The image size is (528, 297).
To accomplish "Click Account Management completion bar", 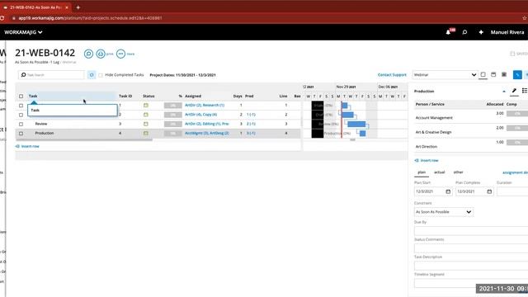I will (x=517, y=114).
